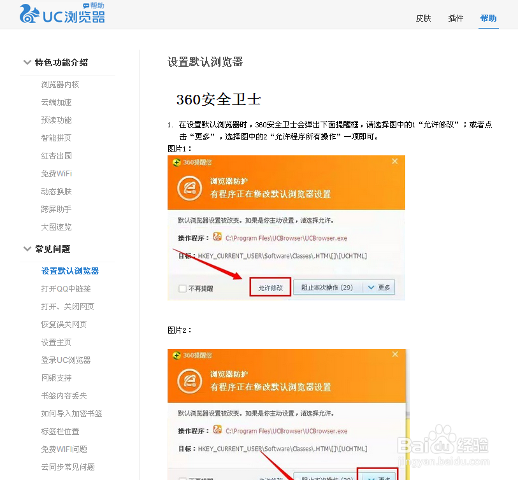Open 免费WiFi help topic
This screenshot has height=480, width=518.
point(57,174)
